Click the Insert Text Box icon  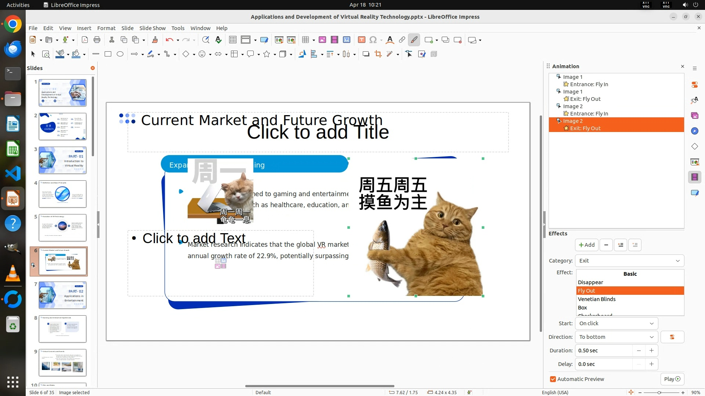pyautogui.click(x=361, y=40)
